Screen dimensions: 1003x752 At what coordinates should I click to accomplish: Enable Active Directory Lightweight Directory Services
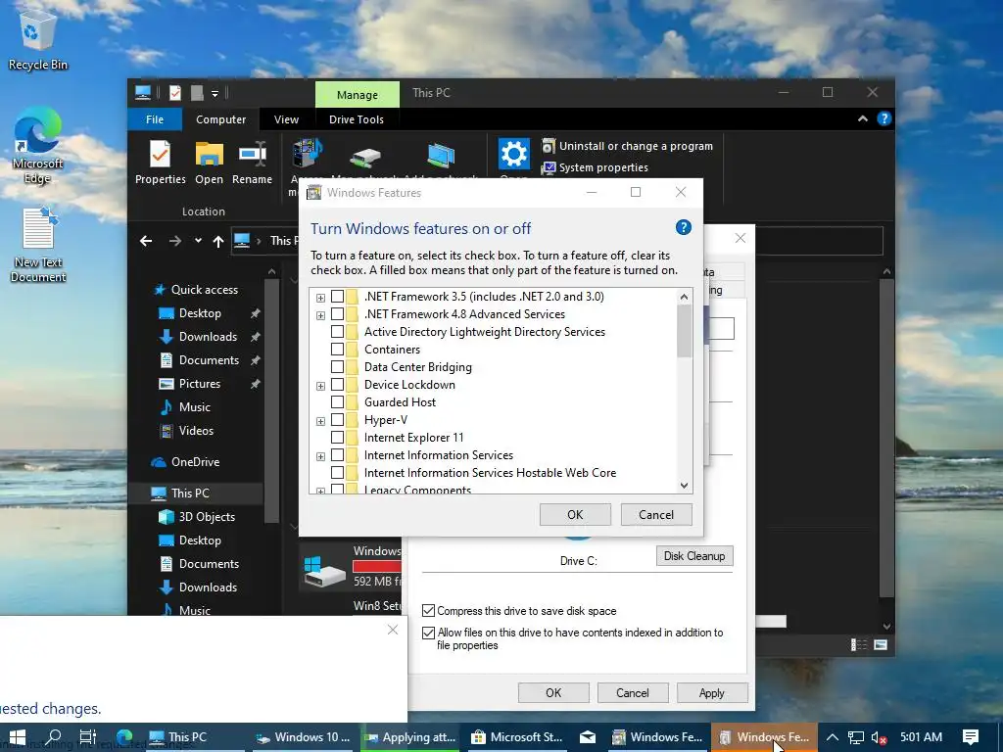click(x=337, y=332)
